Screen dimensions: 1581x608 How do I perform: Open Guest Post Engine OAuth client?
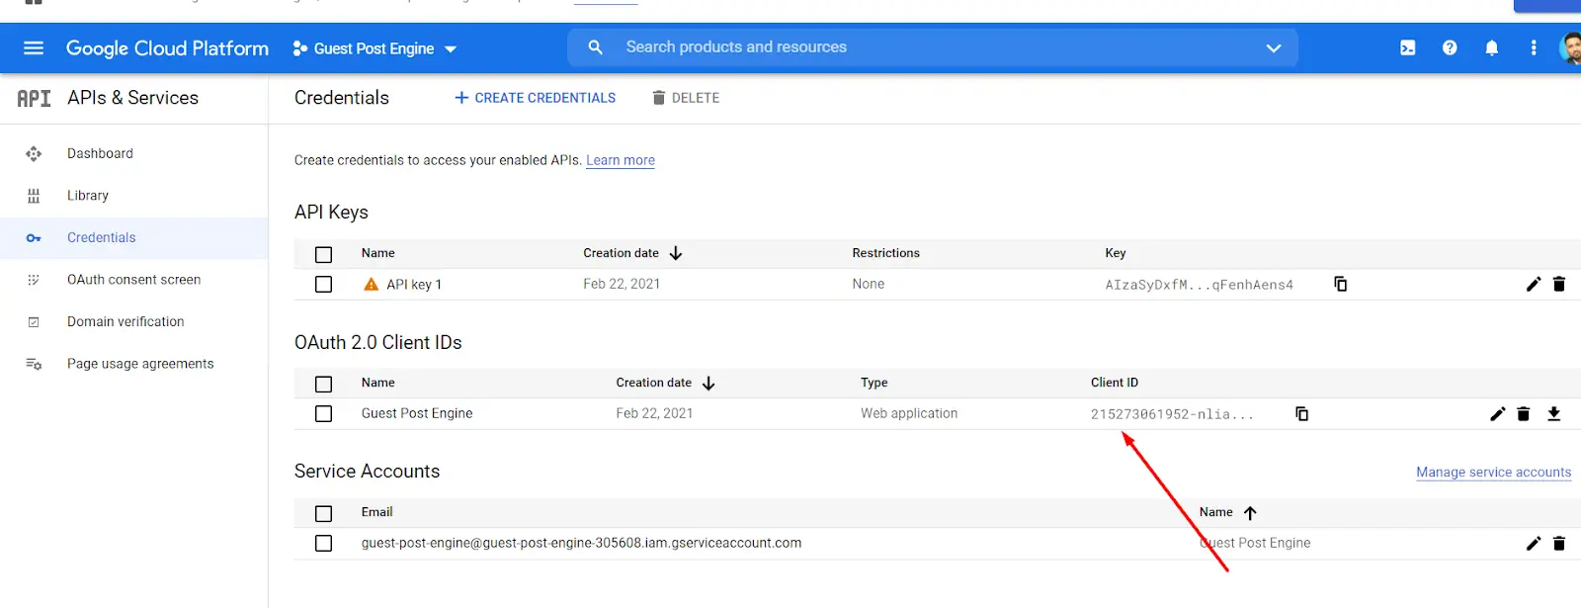(417, 413)
